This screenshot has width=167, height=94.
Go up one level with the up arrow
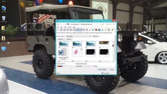pyautogui.click(x=65, y=24)
